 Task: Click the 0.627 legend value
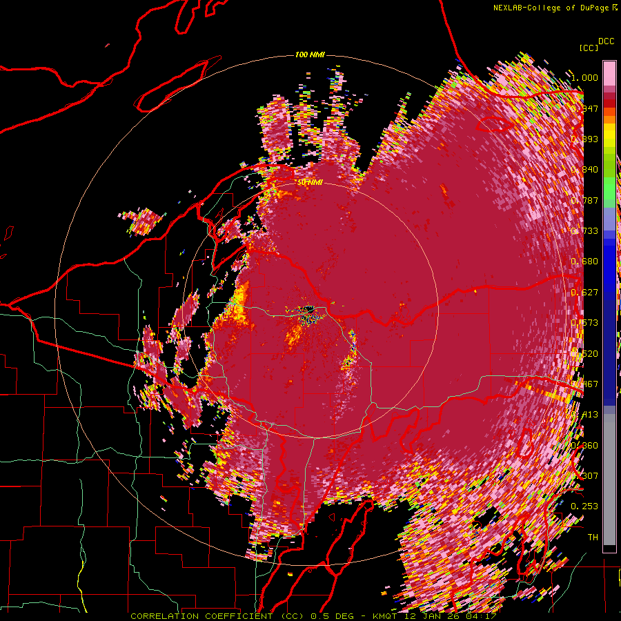click(x=584, y=293)
